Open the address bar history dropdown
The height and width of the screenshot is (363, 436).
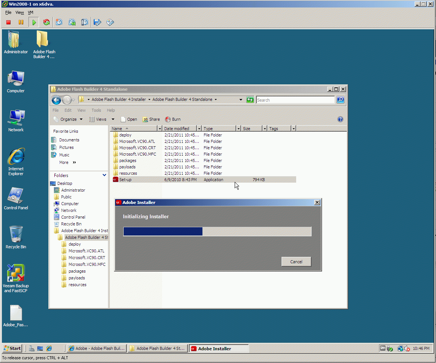click(x=241, y=100)
